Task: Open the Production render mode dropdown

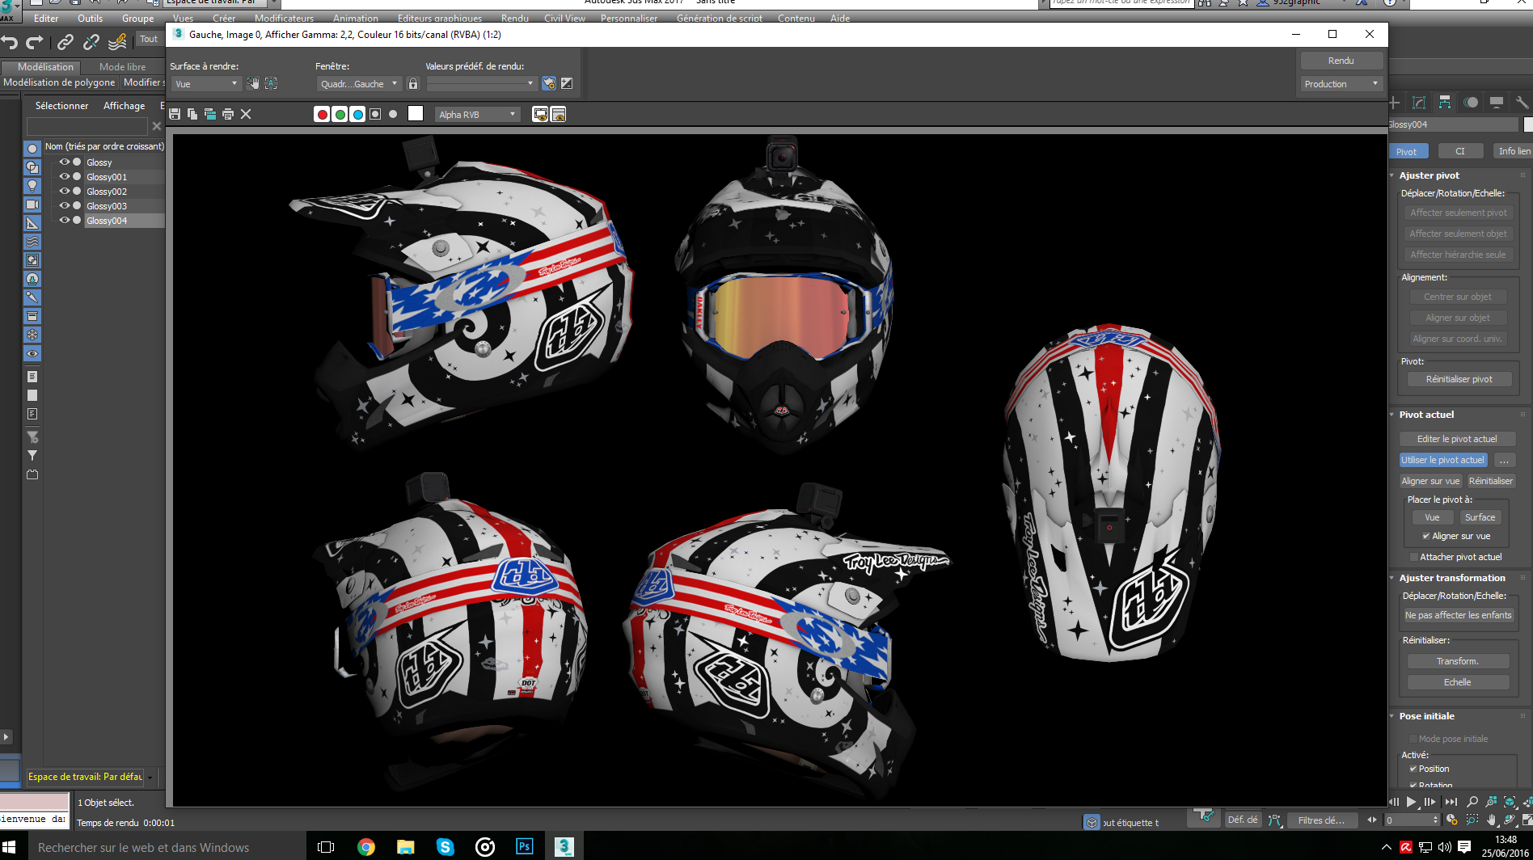Action: (1341, 83)
